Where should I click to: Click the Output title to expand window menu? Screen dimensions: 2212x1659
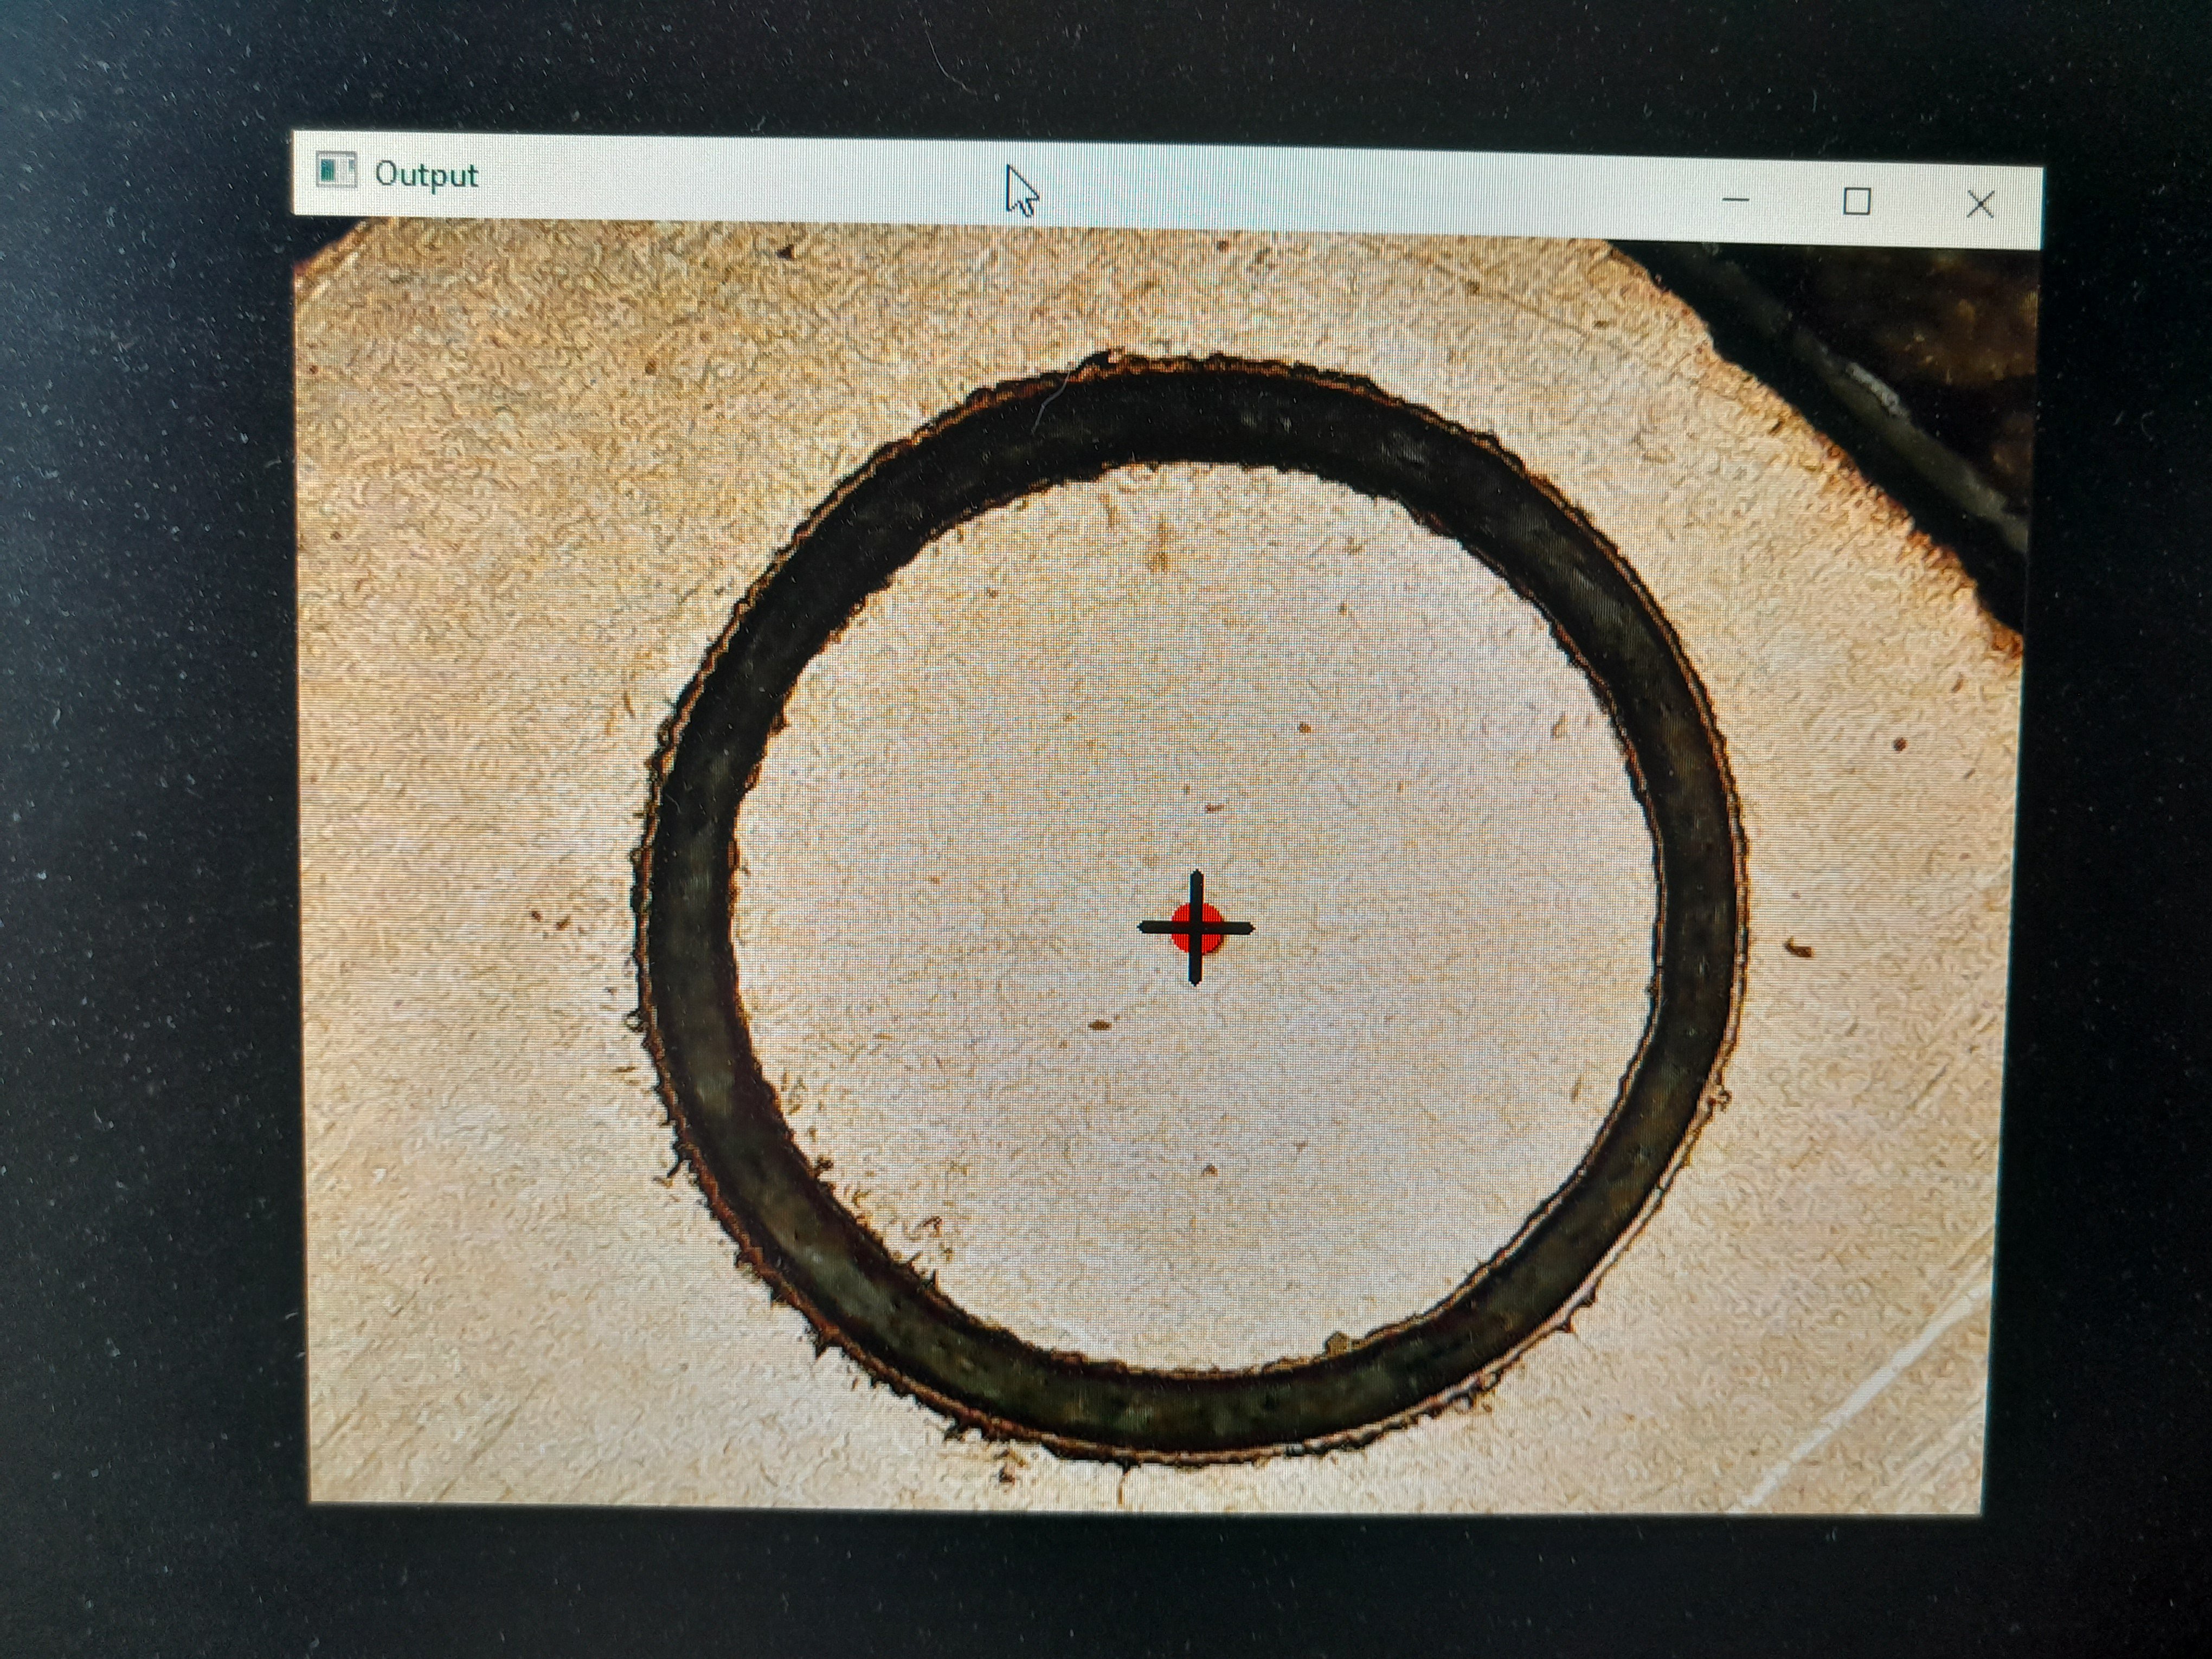427,173
